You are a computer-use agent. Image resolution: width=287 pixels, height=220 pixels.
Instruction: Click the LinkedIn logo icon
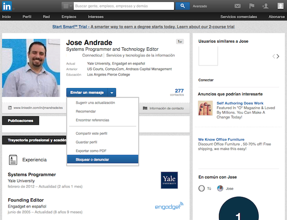[7, 6]
